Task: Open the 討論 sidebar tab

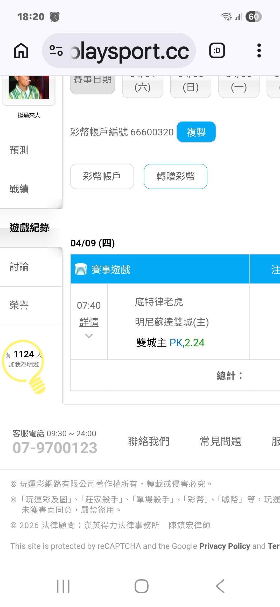Action: pos(19,267)
